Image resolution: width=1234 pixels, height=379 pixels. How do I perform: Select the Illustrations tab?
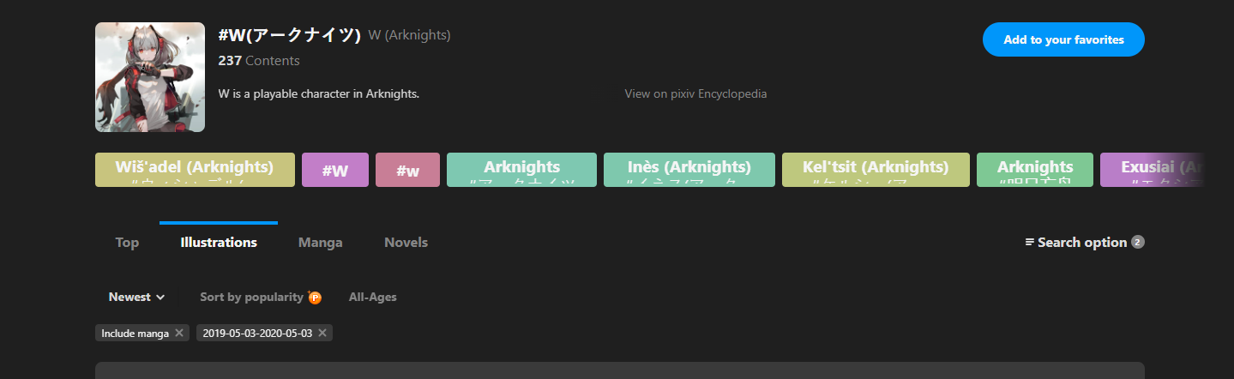[x=219, y=243]
